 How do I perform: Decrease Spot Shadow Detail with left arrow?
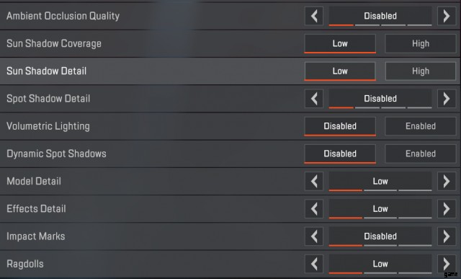[x=314, y=99]
